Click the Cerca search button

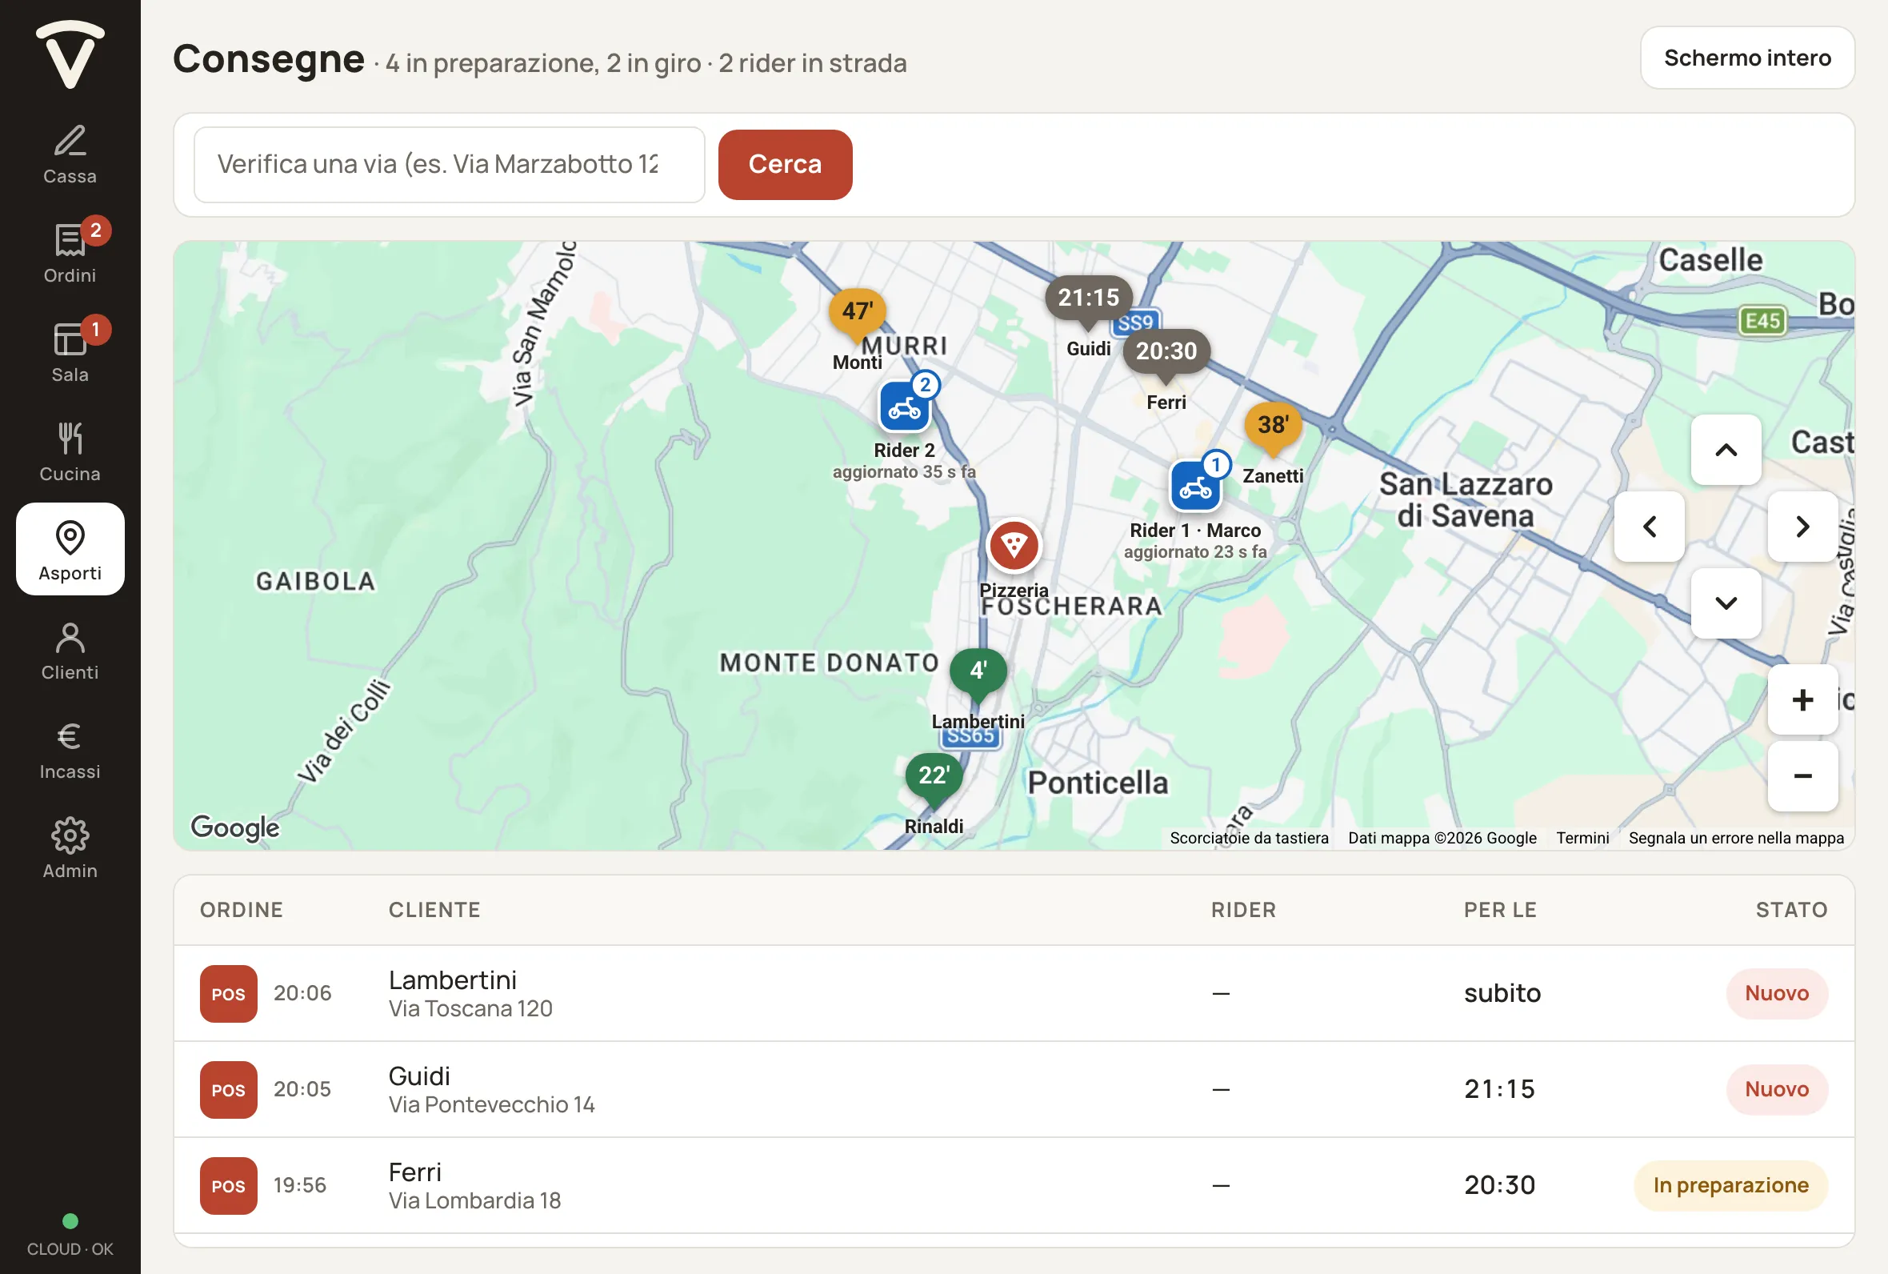coord(786,164)
